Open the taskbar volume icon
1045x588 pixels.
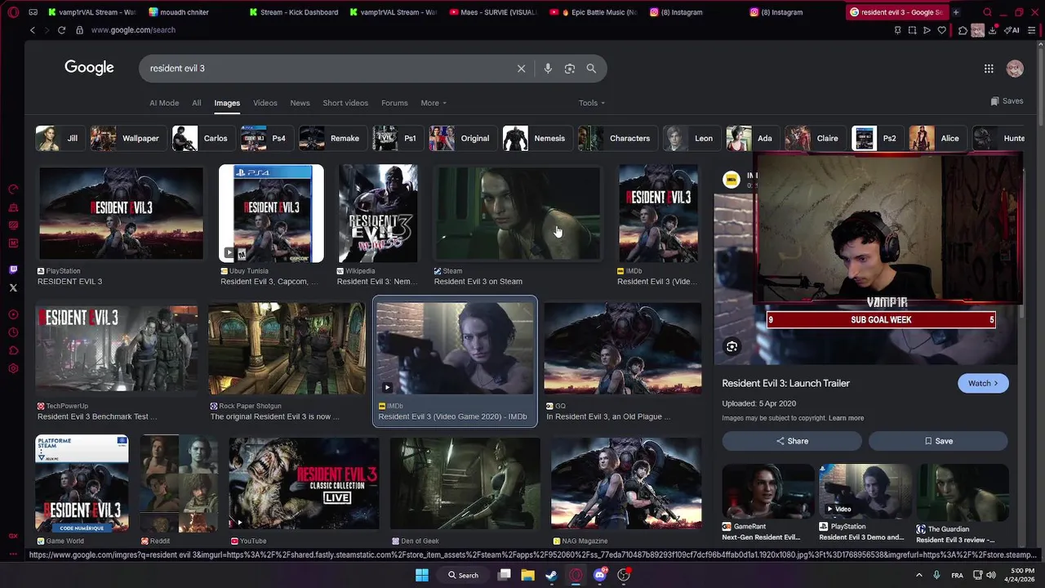click(x=993, y=575)
